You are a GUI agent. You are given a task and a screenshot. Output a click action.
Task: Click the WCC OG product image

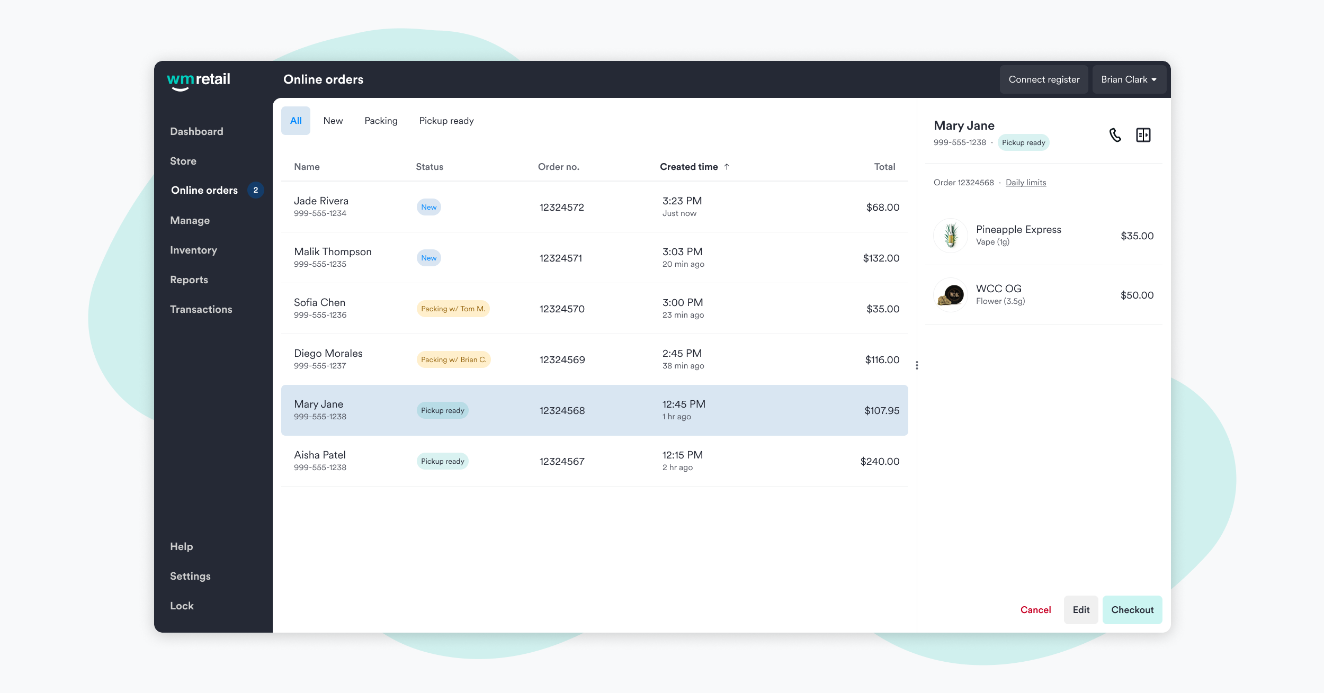[x=951, y=295]
